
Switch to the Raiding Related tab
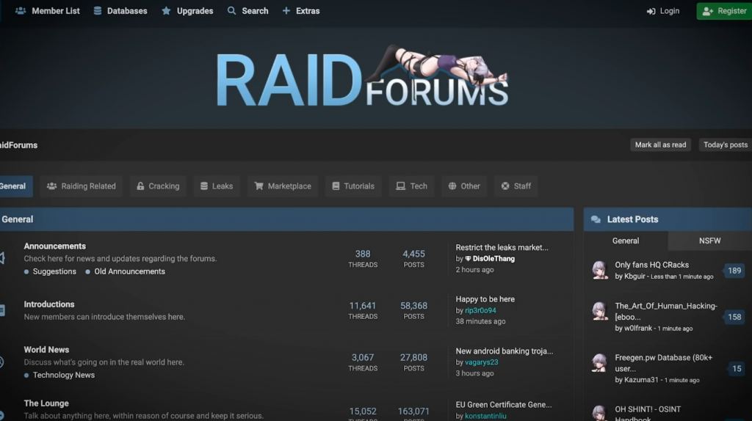(81, 186)
